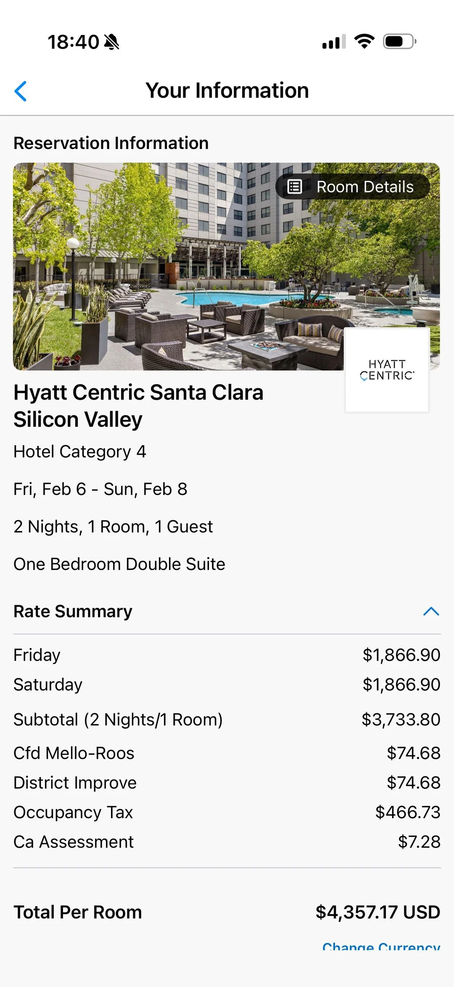The height and width of the screenshot is (987, 454).
Task: Tap the Hyatt Centric brand logo
Action: point(387,370)
